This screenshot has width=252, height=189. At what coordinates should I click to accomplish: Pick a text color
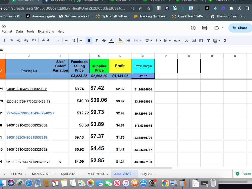coord(111,41)
